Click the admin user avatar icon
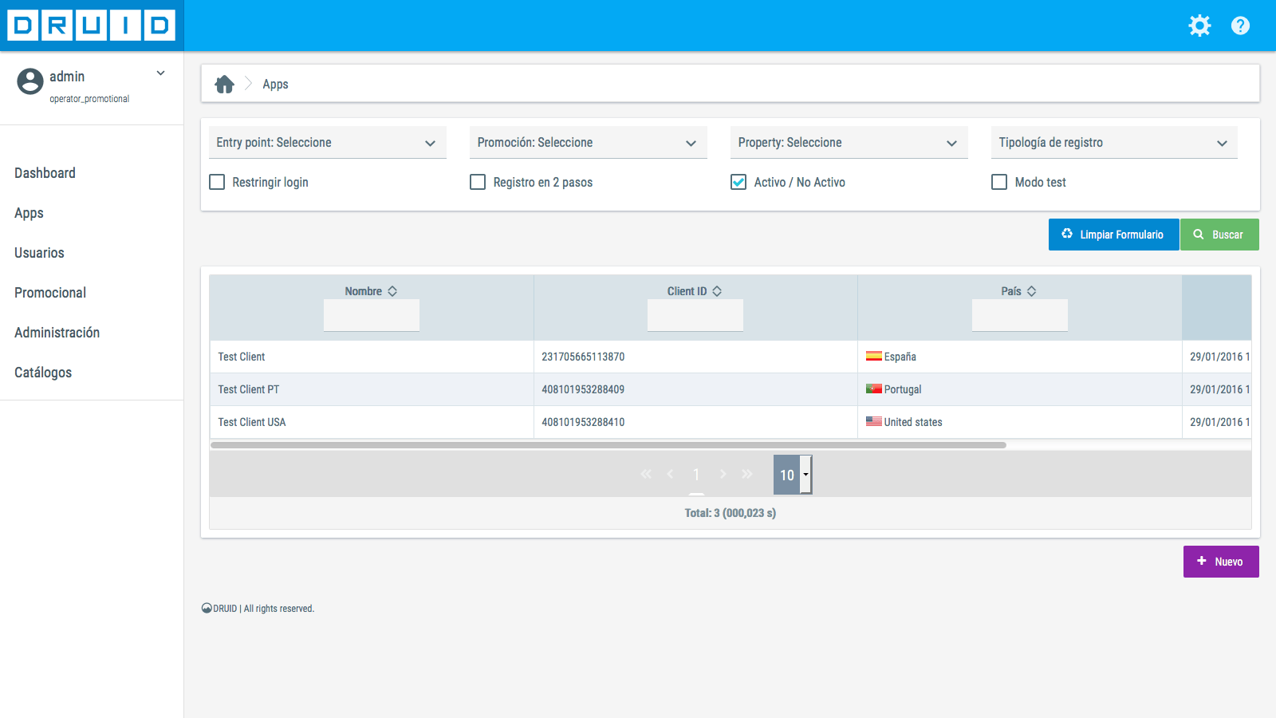The width and height of the screenshot is (1276, 718). click(x=30, y=81)
